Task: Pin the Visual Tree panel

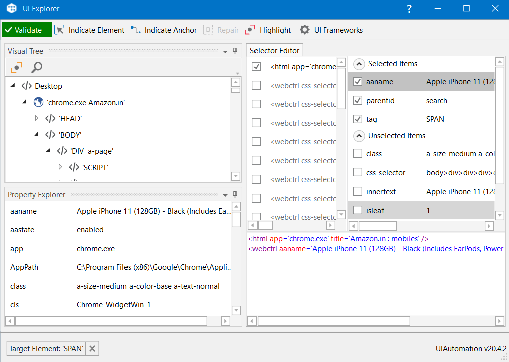Action: (235, 51)
